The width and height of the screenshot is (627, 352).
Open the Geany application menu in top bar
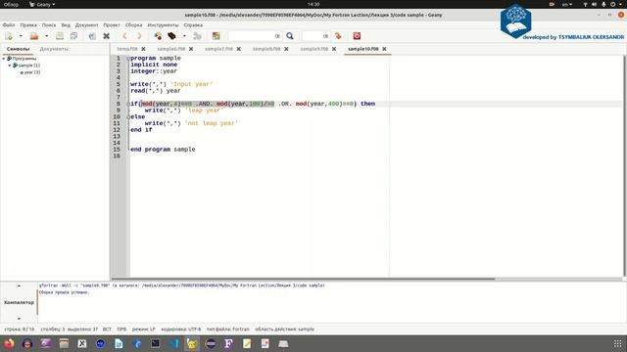pos(42,4)
